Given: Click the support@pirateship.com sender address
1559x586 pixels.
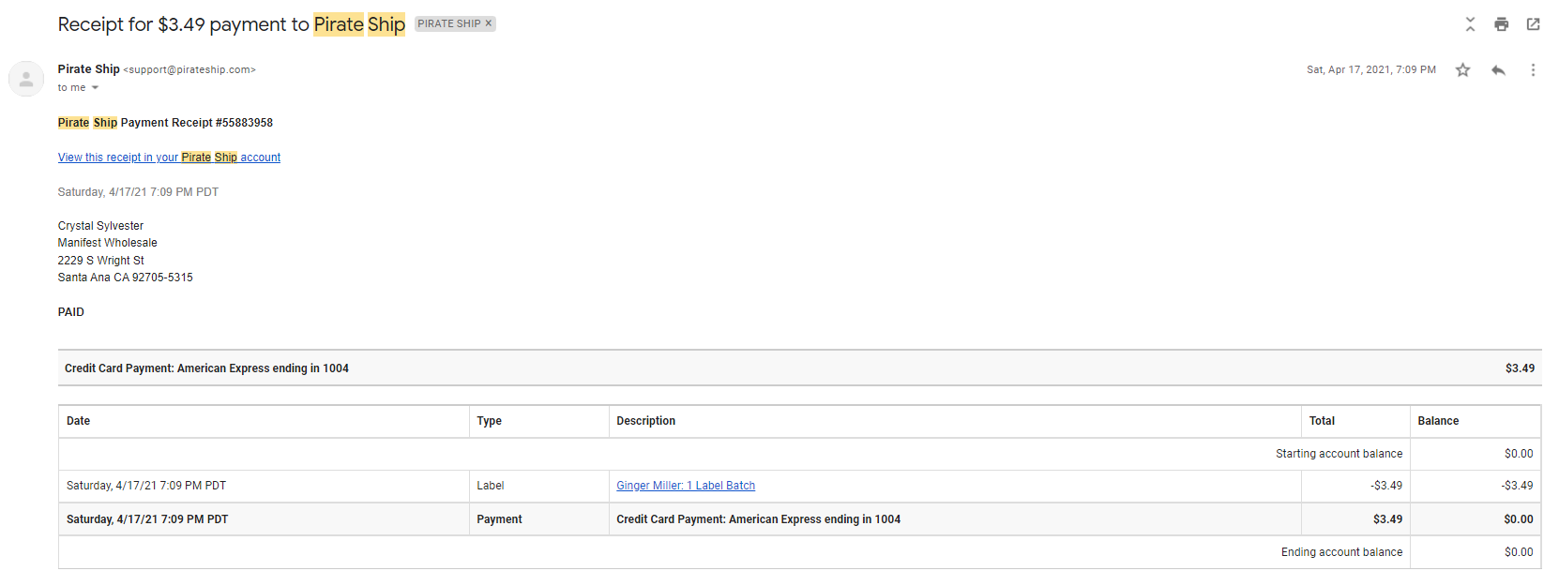Looking at the screenshot, I should (x=189, y=69).
